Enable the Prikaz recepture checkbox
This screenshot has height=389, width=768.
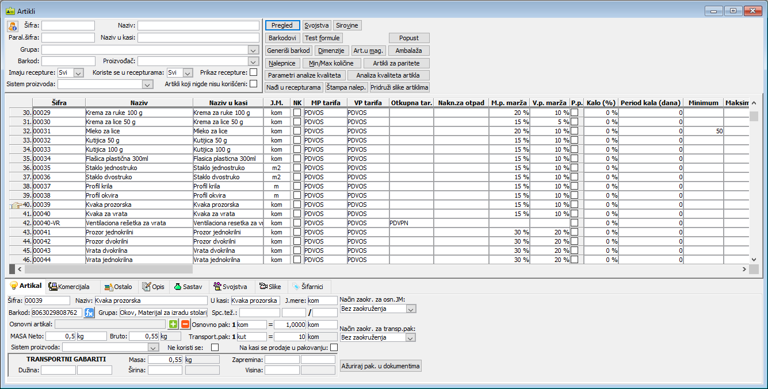tap(253, 72)
